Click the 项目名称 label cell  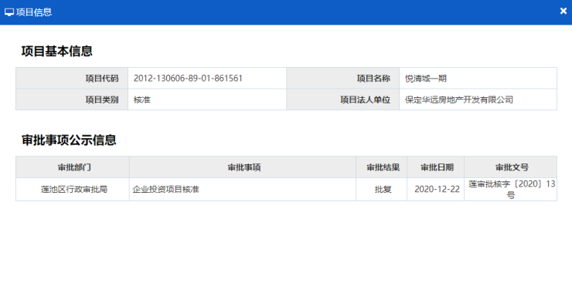pyautogui.click(x=343, y=78)
